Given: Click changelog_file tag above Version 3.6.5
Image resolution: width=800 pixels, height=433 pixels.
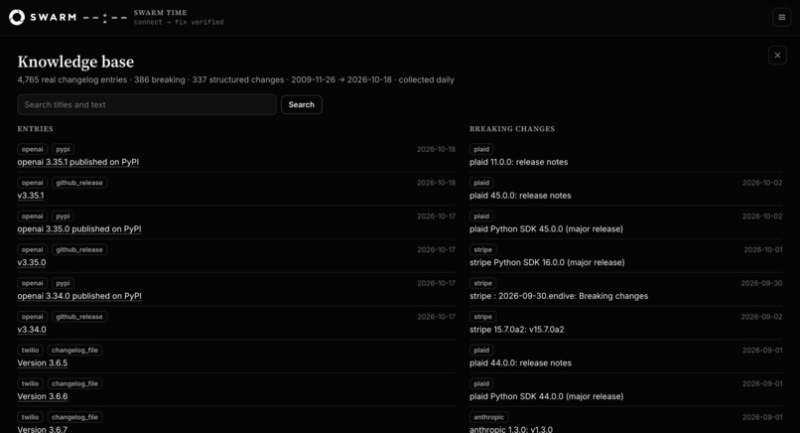Looking at the screenshot, I should pyautogui.click(x=74, y=351).
